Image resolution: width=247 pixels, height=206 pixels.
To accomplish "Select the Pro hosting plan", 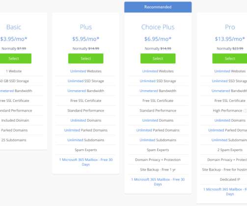I will (230, 58).
